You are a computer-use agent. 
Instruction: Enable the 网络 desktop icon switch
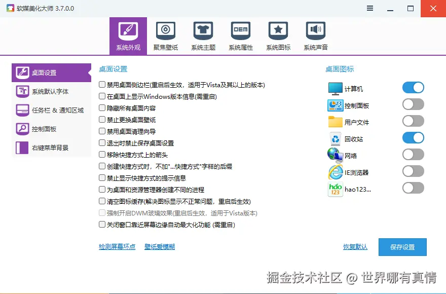pyautogui.click(x=413, y=155)
